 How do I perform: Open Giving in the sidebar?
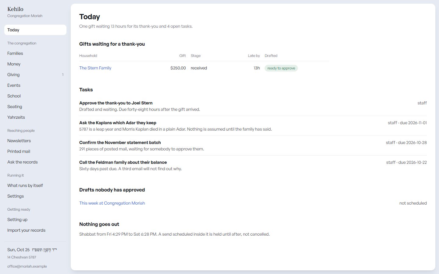pyautogui.click(x=35, y=75)
